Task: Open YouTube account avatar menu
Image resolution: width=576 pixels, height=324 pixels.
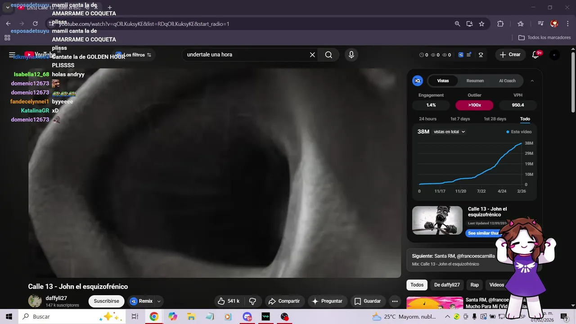Action: point(555,55)
